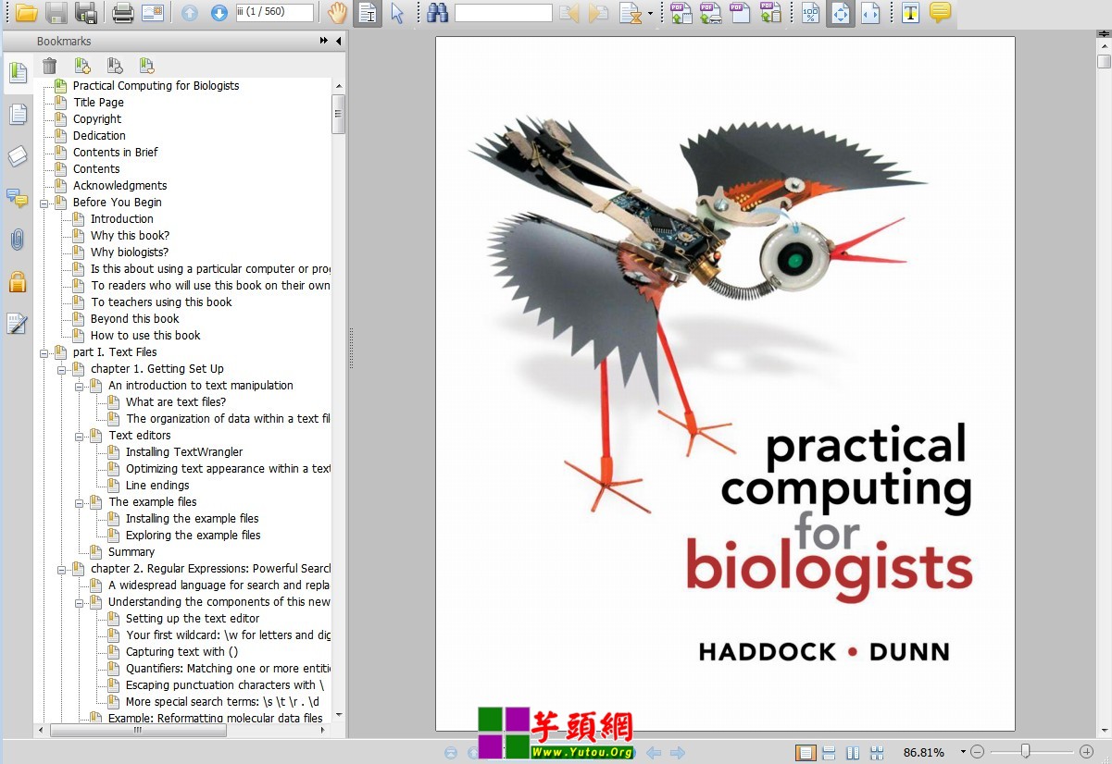1112x764 pixels.
Task: Click the PDF from clipboard icon
Action: (769, 13)
